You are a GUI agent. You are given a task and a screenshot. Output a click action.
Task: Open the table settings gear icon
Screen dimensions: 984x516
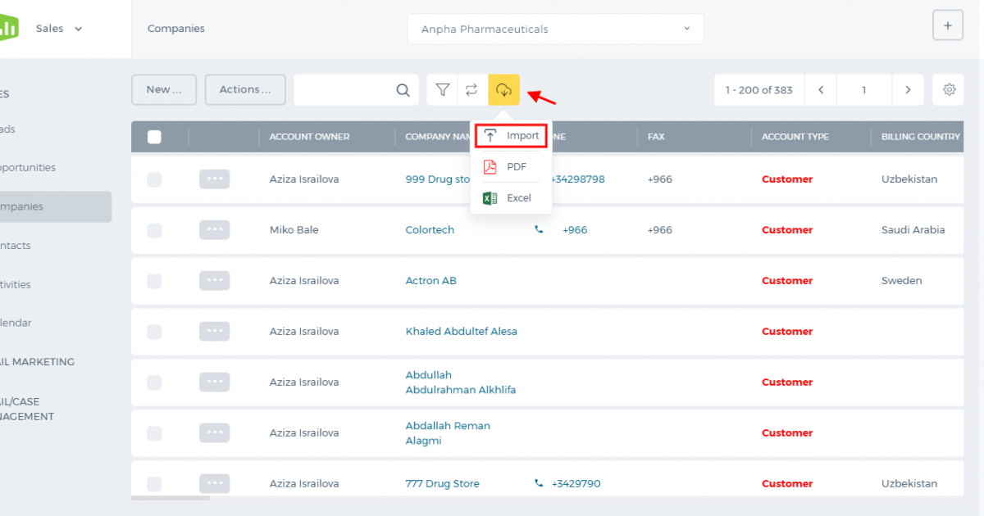pos(950,90)
